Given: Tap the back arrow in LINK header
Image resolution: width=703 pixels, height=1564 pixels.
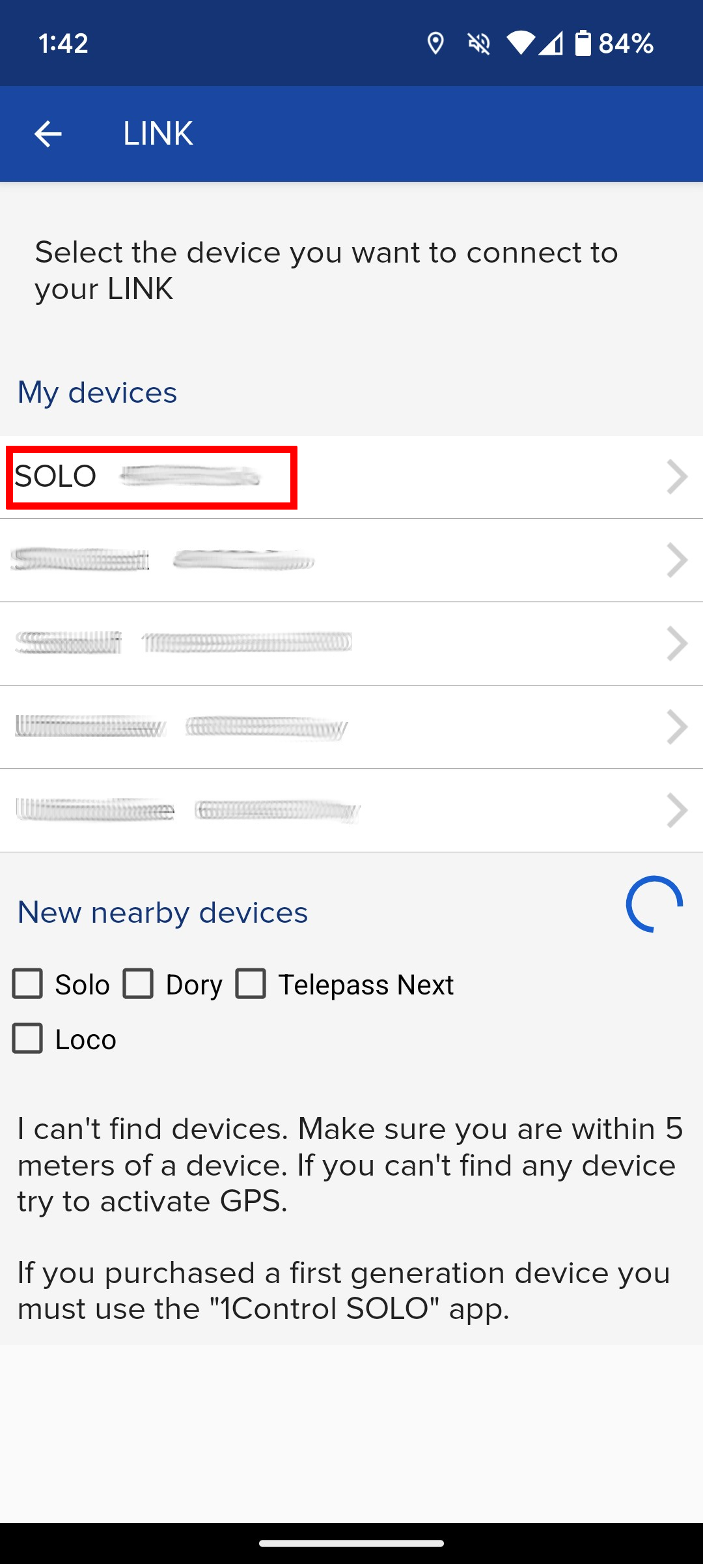Looking at the screenshot, I should pyautogui.click(x=48, y=134).
